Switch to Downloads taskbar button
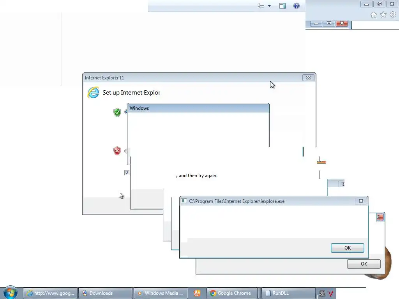Image resolution: width=399 pixels, height=299 pixels. (x=106, y=293)
